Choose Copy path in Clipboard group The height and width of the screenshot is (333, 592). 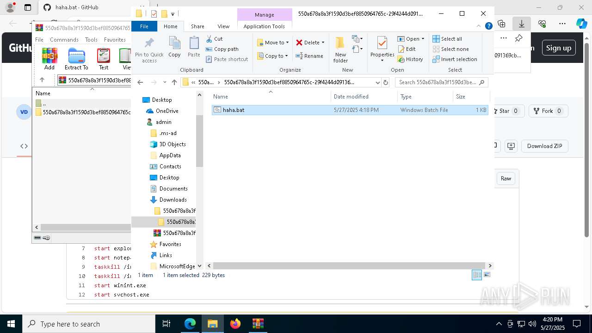[222, 49]
